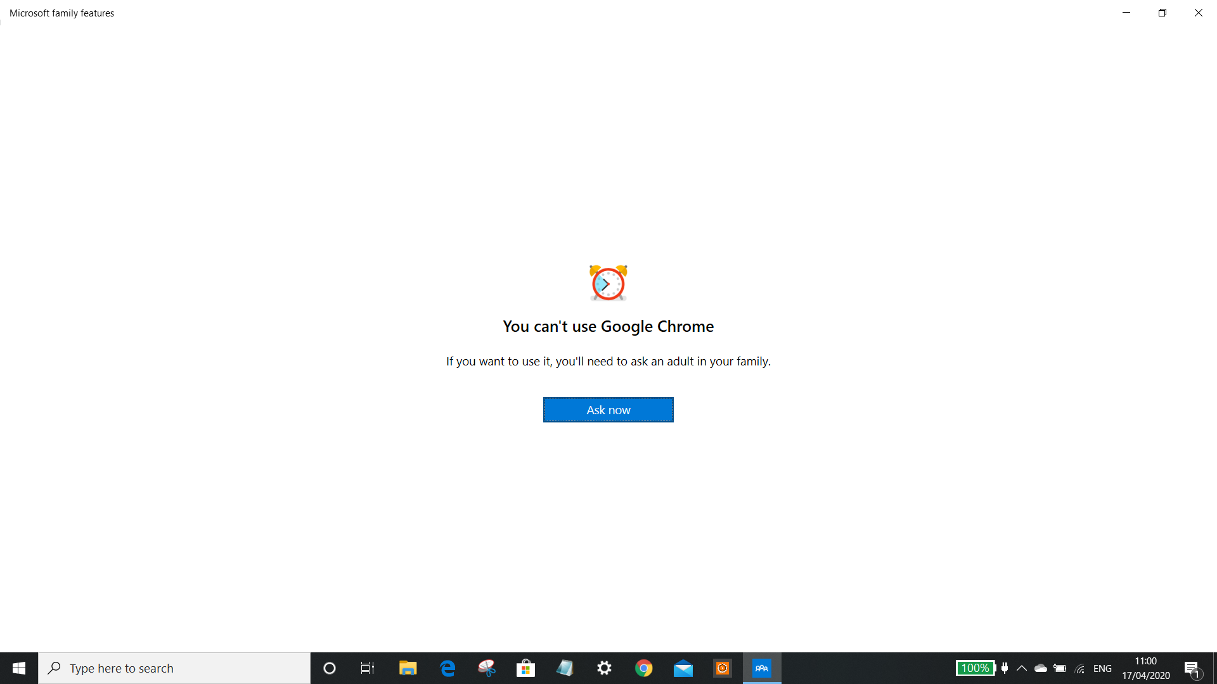Expand hidden taskbar icons tray
1217x684 pixels.
pyautogui.click(x=1021, y=668)
